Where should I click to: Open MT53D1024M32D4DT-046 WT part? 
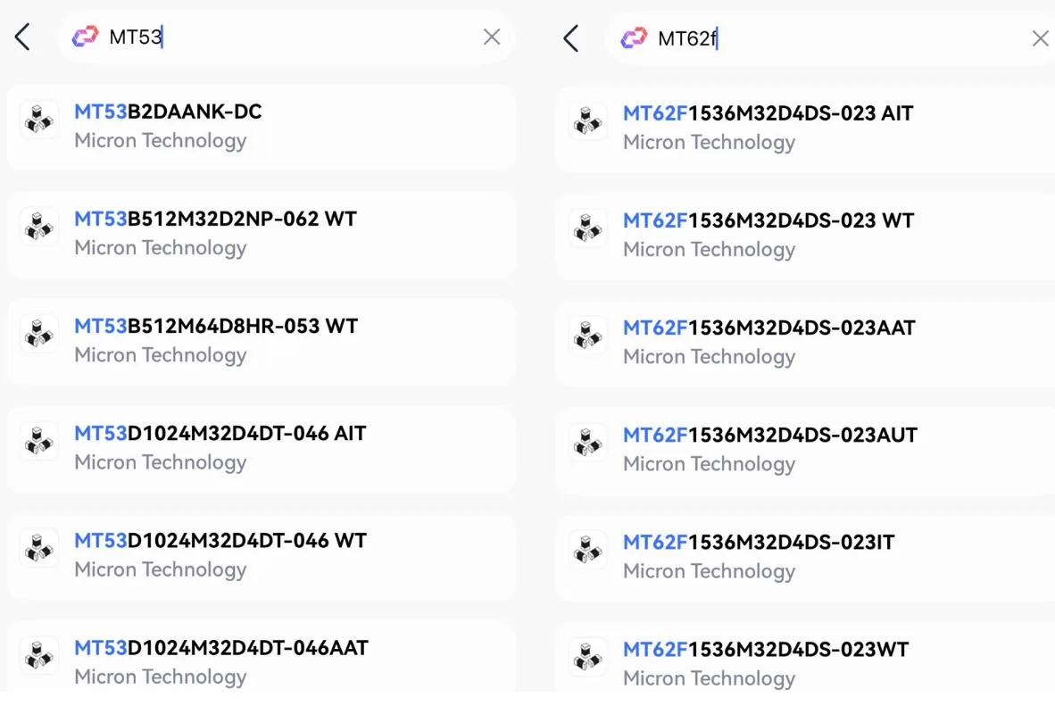click(x=261, y=556)
